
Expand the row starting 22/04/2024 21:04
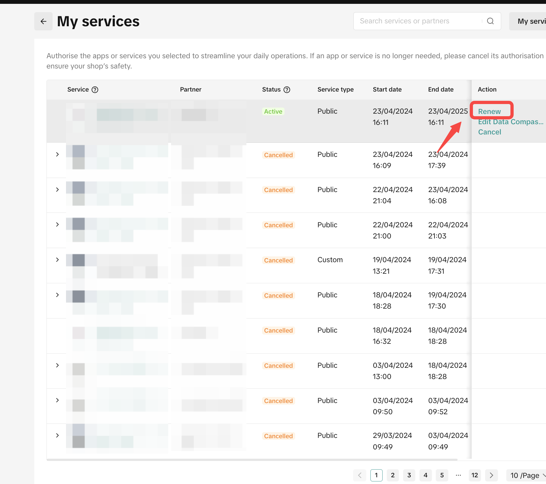click(57, 190)
